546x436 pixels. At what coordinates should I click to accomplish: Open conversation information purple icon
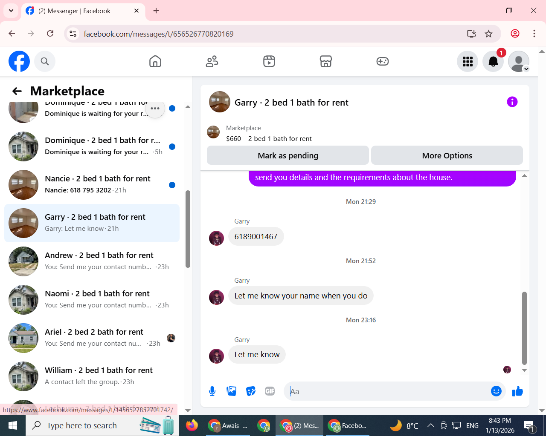pyautogui.click(x=512, y=102)
